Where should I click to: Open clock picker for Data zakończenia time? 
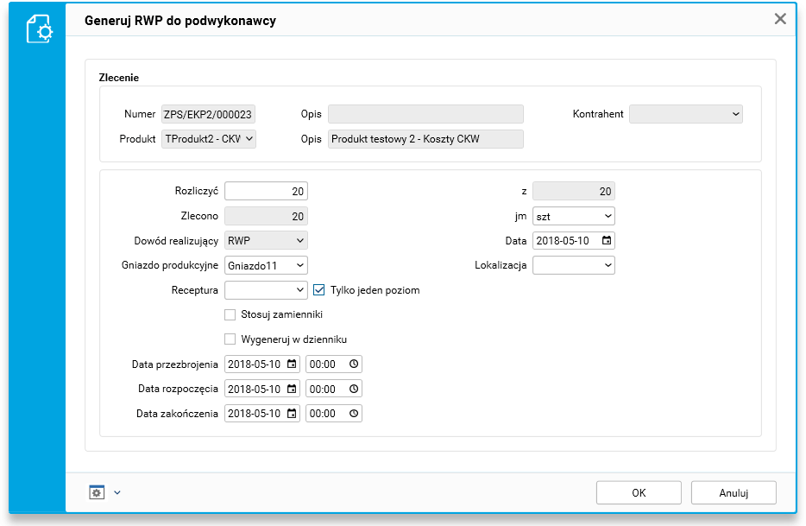[354, 414]
